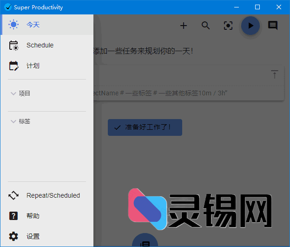Open 设置 settings page

point(47,236)
